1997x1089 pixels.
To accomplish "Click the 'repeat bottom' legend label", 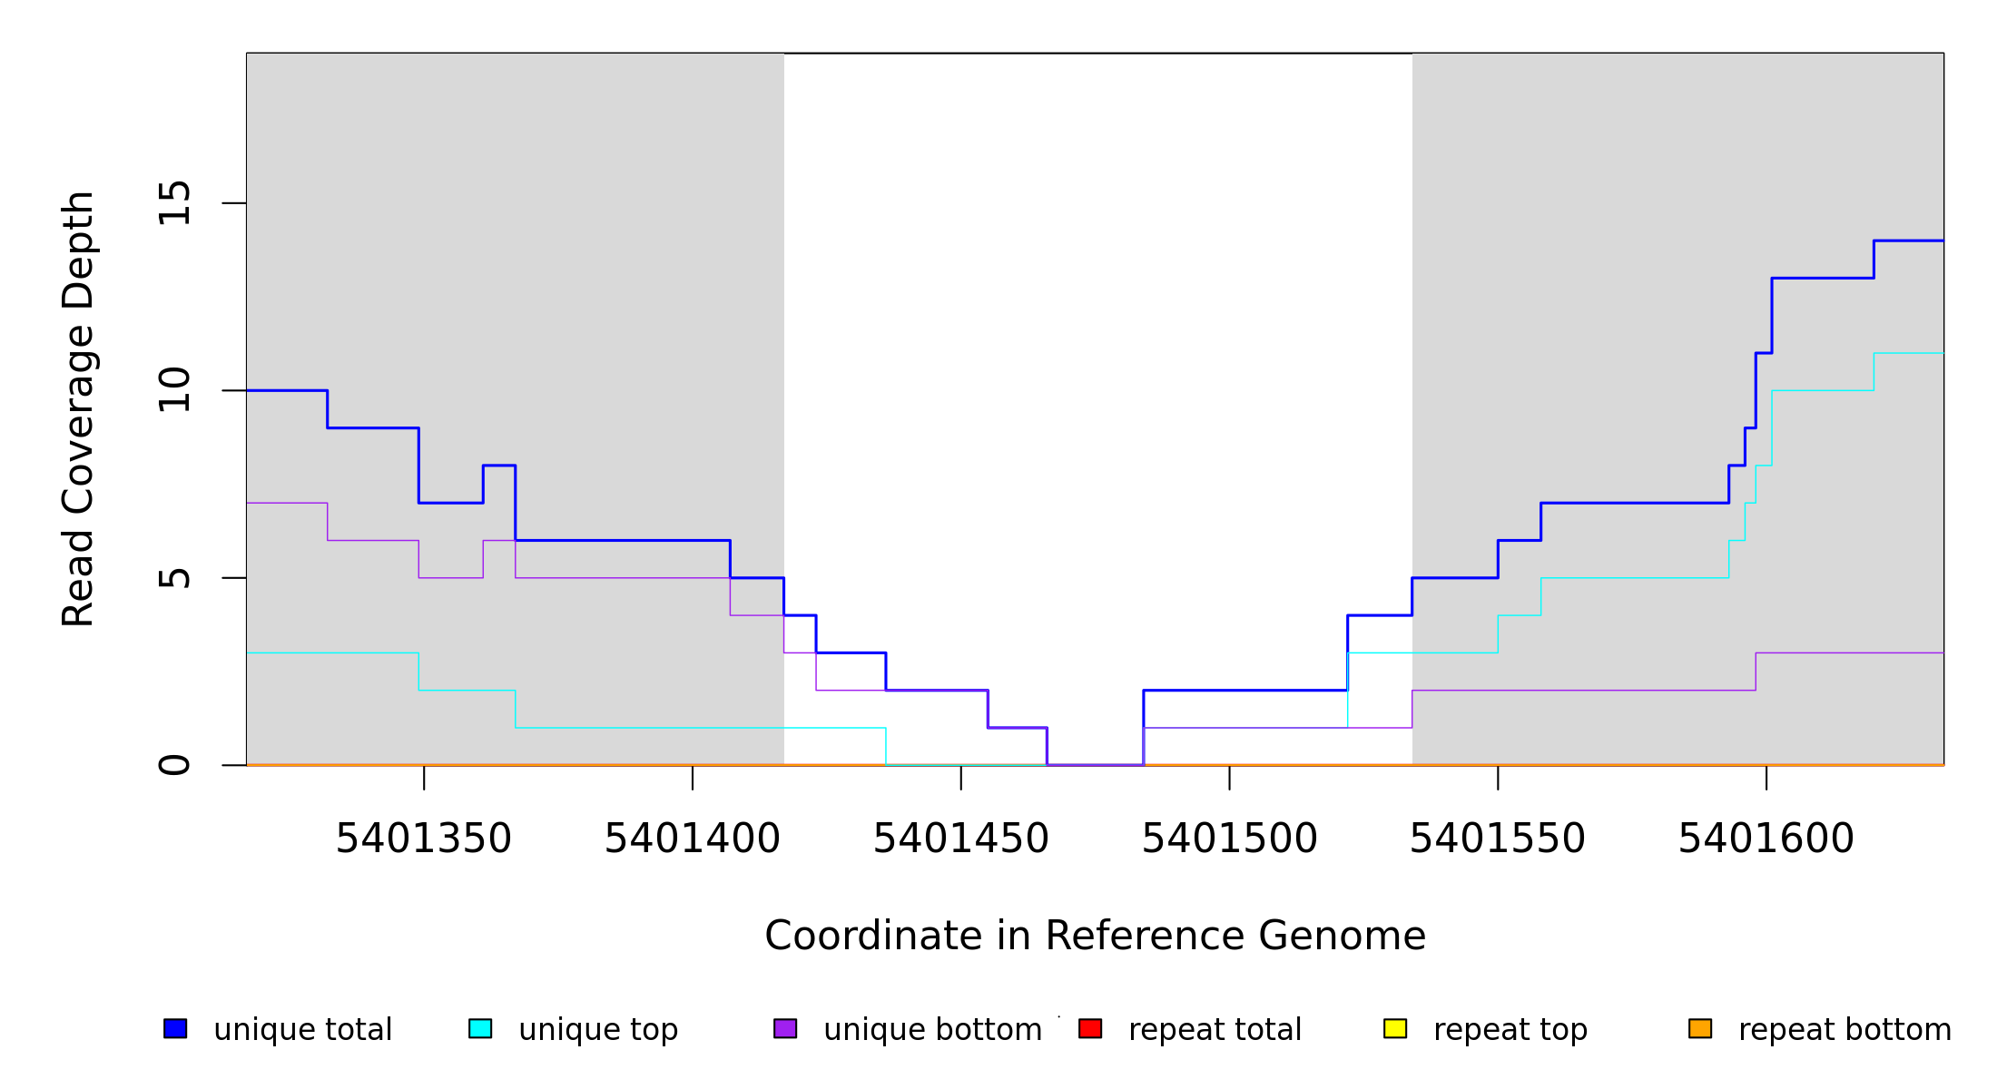I will click(1845, 1030).
